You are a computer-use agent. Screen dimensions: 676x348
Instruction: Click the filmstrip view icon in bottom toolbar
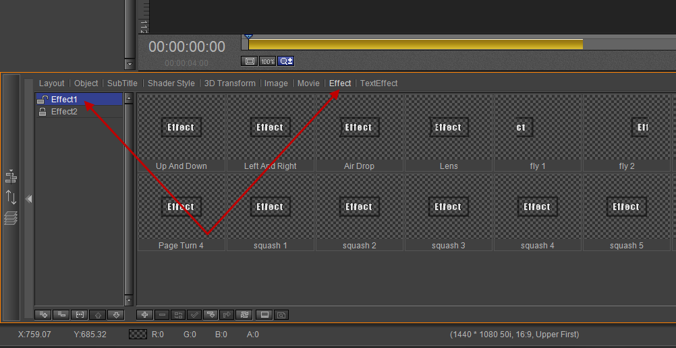point(264,314)
